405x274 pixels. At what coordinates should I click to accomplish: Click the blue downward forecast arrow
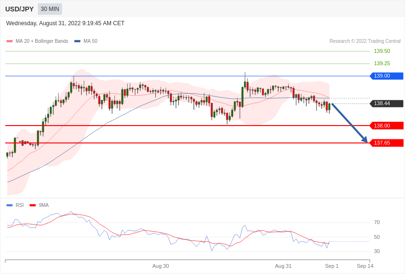(349, 123)
